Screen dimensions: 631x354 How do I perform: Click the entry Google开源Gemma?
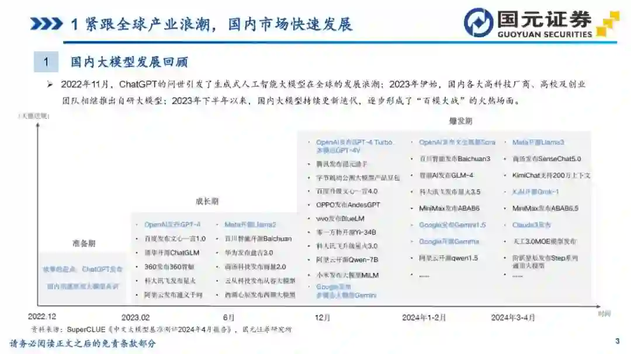pos(449,241)
